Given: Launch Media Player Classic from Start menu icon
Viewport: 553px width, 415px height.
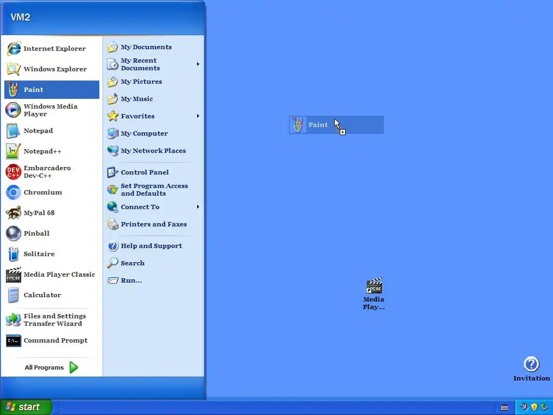Looking at the screenshot, I should 14,275.
